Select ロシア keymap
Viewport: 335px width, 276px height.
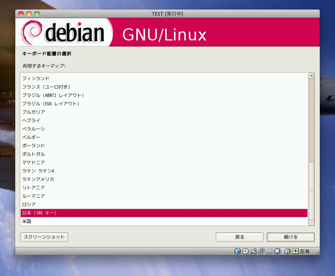pyautogui.click(x=164, y=204)
